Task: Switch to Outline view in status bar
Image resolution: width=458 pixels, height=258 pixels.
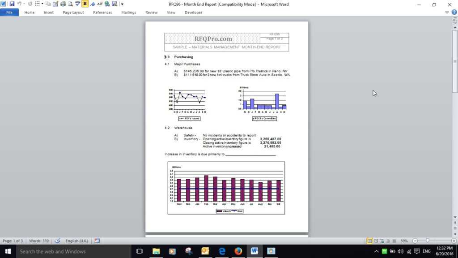Action: click(388, 241)
